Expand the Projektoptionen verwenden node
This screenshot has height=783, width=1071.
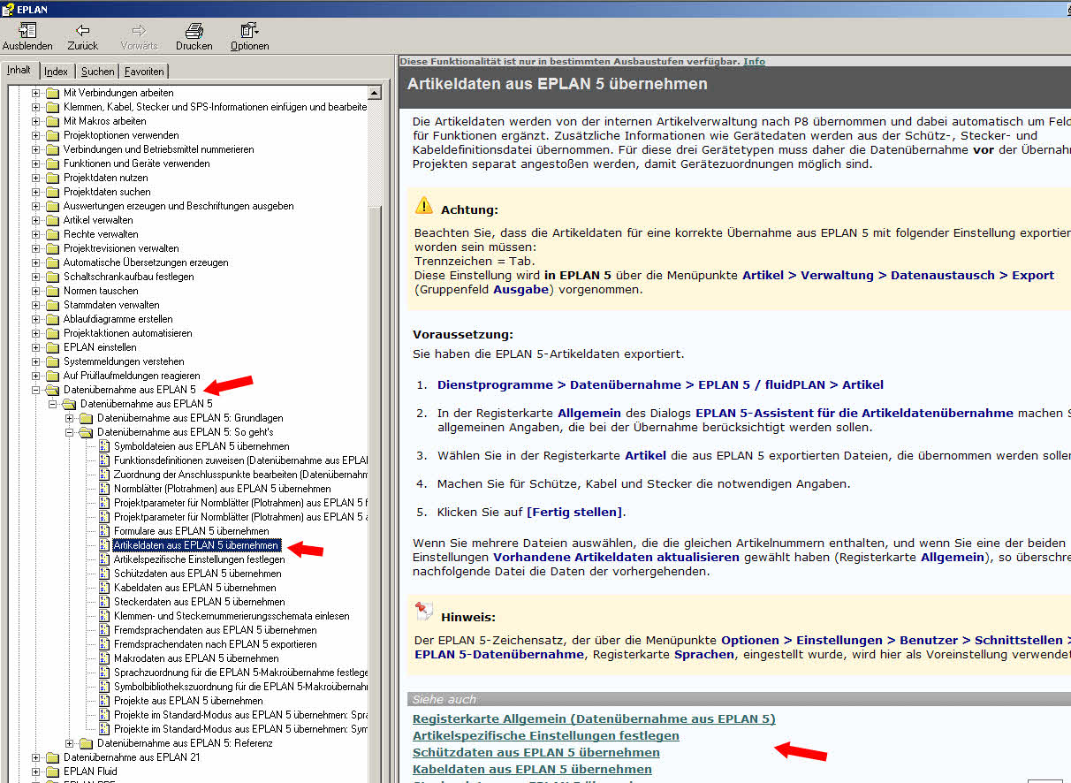click(36, 135)
